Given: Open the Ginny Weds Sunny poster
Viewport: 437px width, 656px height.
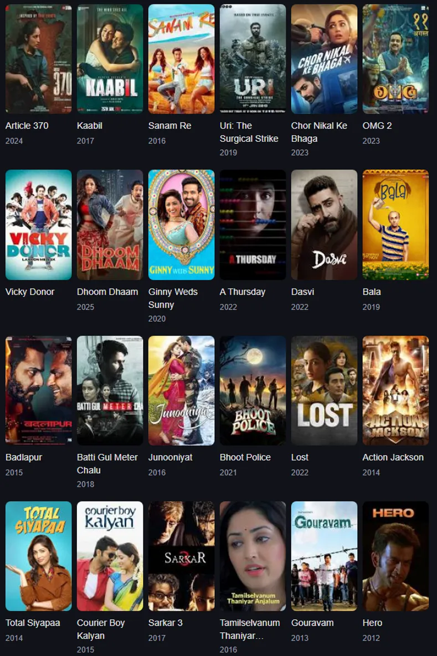Looking at the screenshot, I should (181, 225).
